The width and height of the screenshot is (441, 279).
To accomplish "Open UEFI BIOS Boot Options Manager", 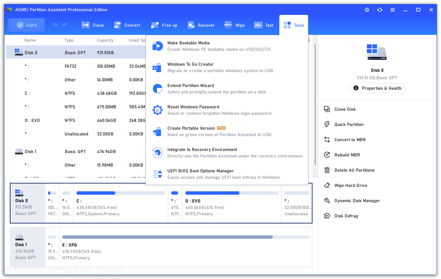I will pyautogui.click(x=227, y=174).
